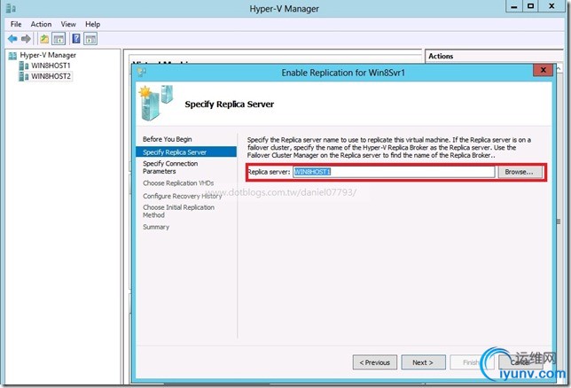The image size is (571, 388).
Task: Toggle the Show/Hide Console Tree icon
Action: click(x=59, y=39)
